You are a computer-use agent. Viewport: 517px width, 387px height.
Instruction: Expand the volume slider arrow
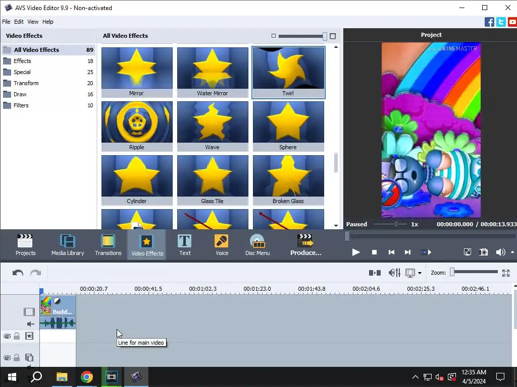(512, 252)
